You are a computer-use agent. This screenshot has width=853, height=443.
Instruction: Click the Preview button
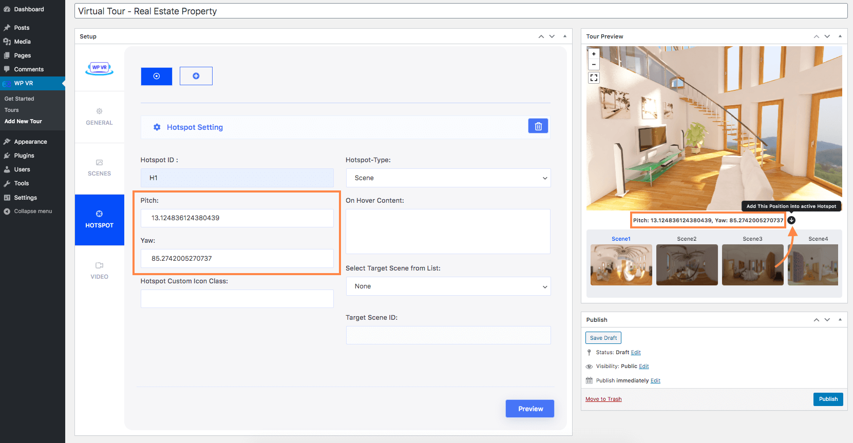[x=530, y=409]
